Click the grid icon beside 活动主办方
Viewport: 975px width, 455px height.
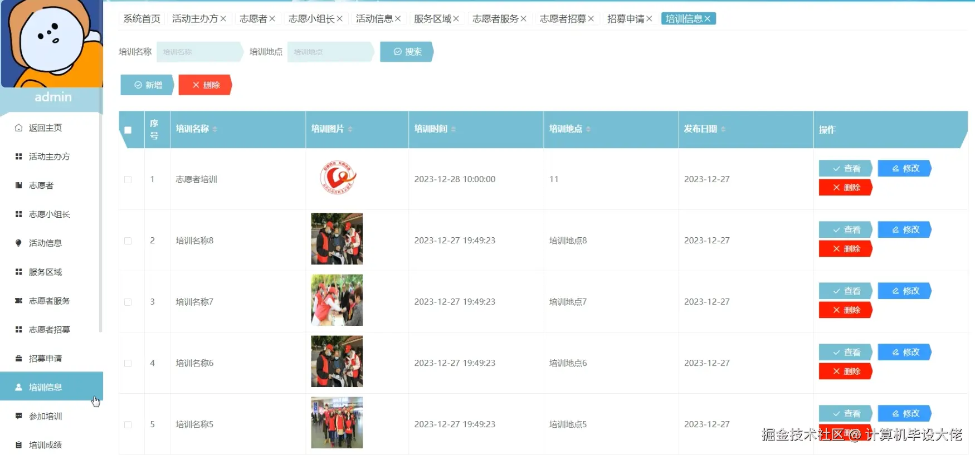[18, 156]
